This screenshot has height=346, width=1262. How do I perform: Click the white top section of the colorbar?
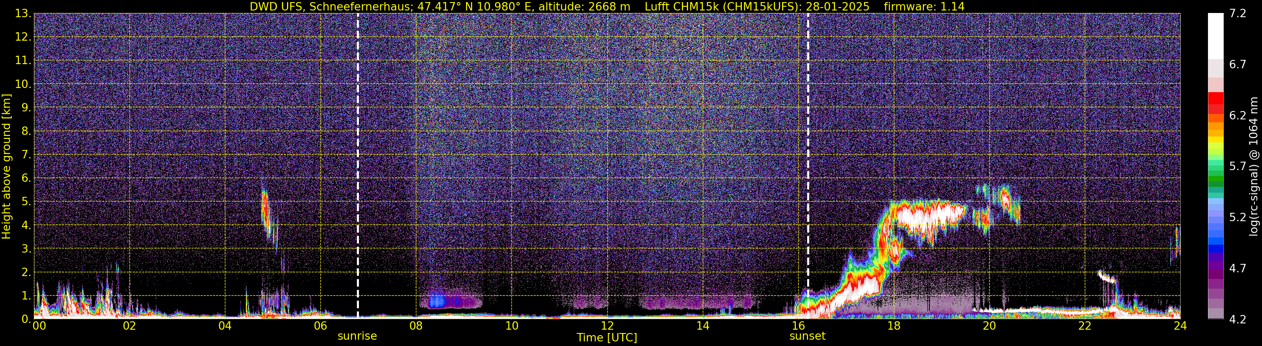coord(1216,36)
